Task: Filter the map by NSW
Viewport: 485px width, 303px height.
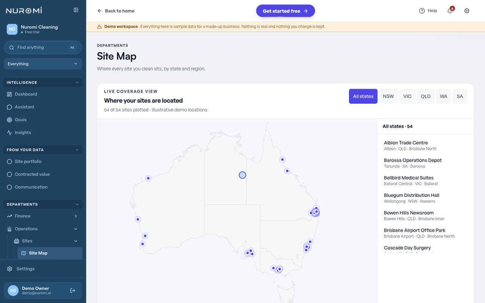Action: [x=388, y=96]
